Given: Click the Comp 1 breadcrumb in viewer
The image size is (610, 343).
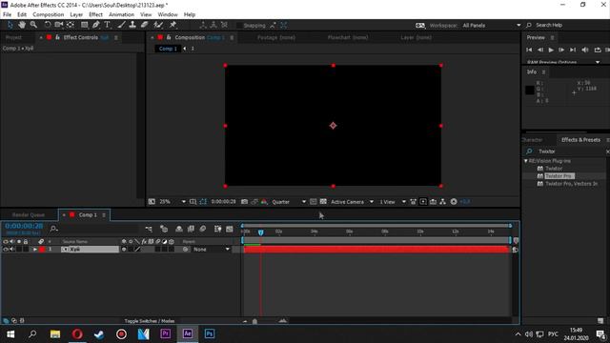Looking at the screenshot, I should [x=168, y=49].
